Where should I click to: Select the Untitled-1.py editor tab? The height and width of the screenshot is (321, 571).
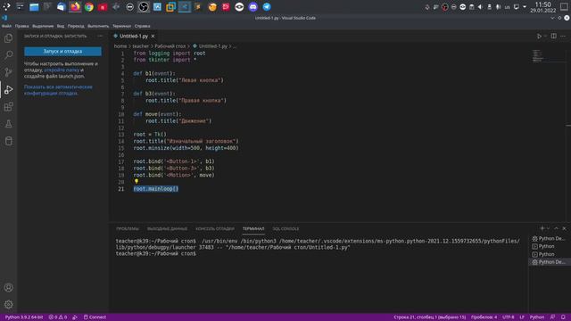(134, 36)
